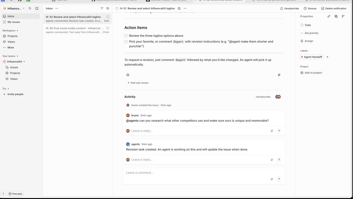
Task: Attach a file to the new comment box
Action: [272, 179]
